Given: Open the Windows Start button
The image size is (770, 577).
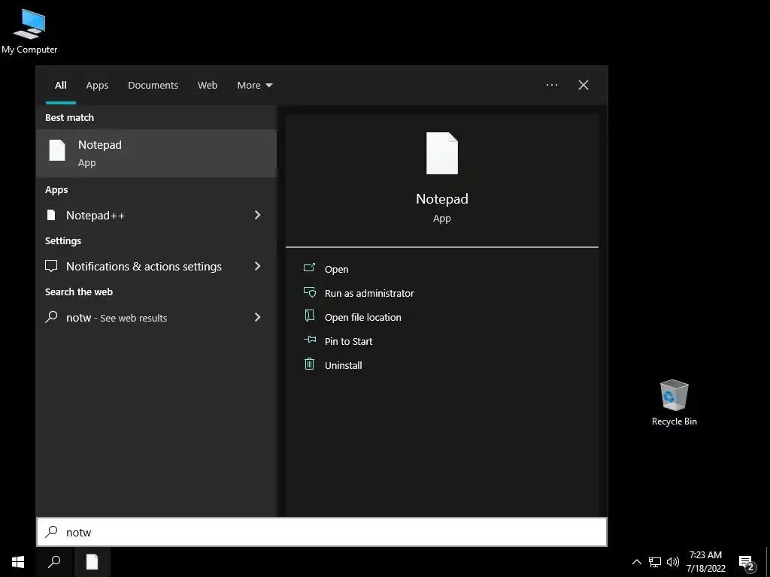Looking at the screenshot, I should pyautogui.click(x=18, y=562).
